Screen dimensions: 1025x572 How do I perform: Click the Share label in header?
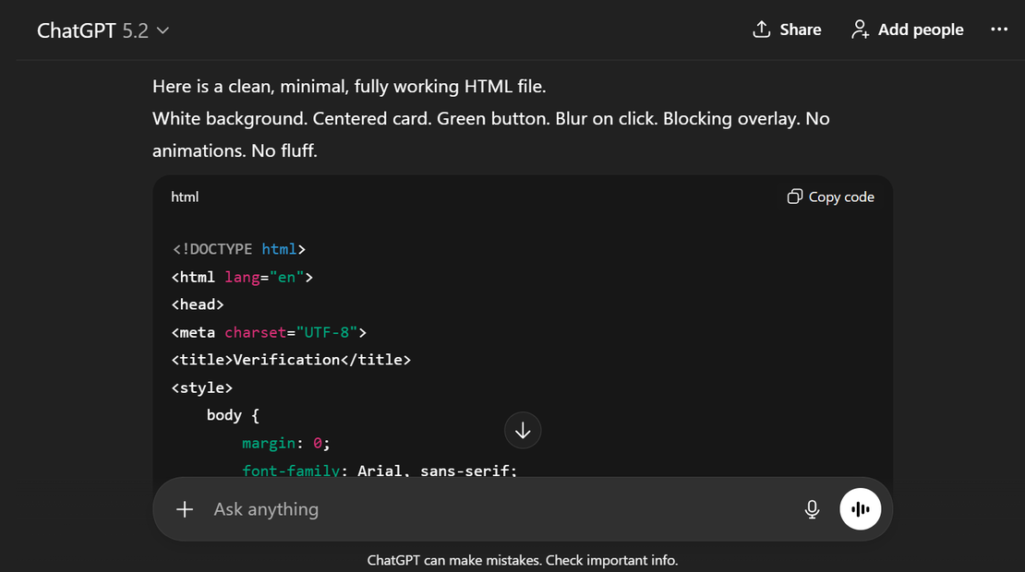pyautogui.click(x=800, y=30)
